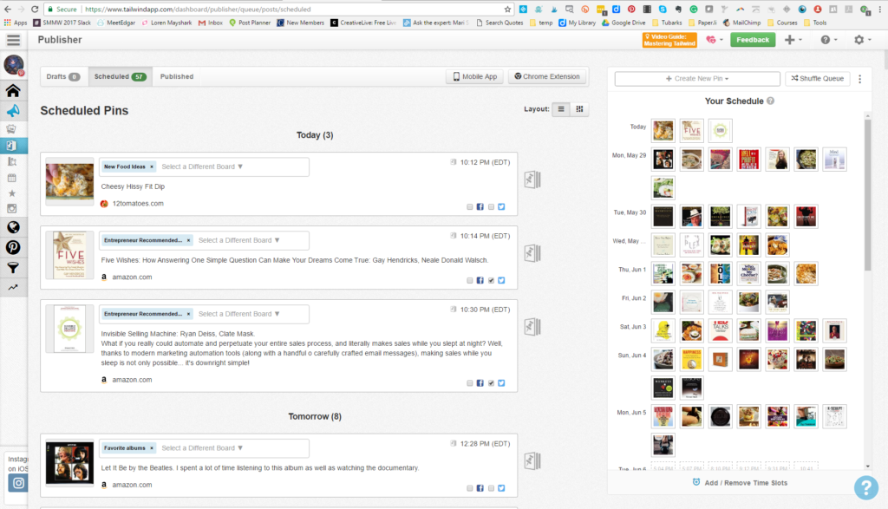Screen dimensions: 888x509
Task: Open the three-dot schedule options menu
Action: point(859,79)
